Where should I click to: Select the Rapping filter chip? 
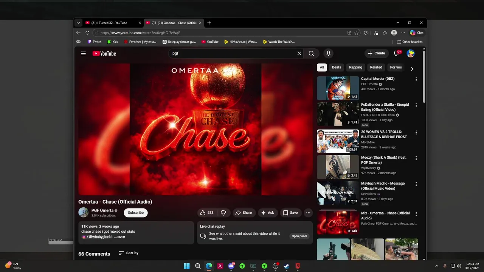click(x=355, y=68)
